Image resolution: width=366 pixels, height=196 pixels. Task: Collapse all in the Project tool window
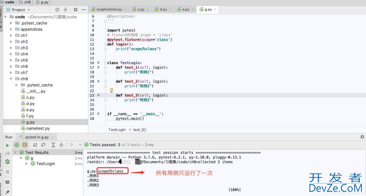click(x=66, y=10)
